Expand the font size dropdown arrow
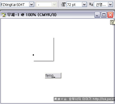 click(x=84, y=5)
